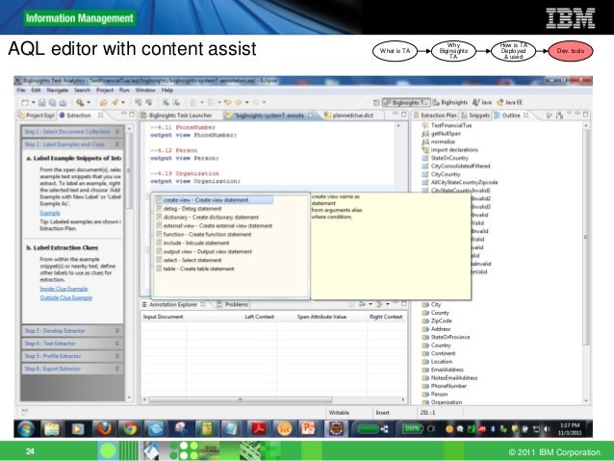The width and height of the screenshot is (614, 461).
Task: Expand Step 3: Develop Extractor
Action: [x=72, y=330]
